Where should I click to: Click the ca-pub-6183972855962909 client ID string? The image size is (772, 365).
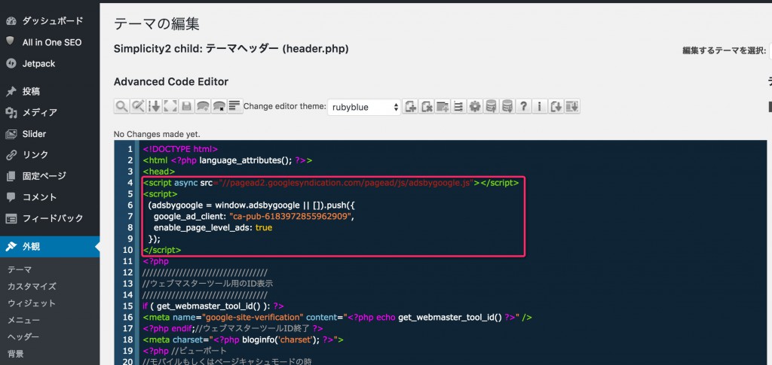[291, 217]
